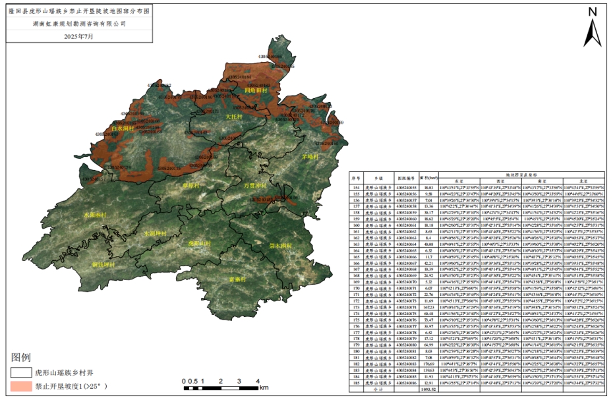Click the 水栗凼村 village label
This screenshot has height=400, width=613.
(x=94, y=215)
